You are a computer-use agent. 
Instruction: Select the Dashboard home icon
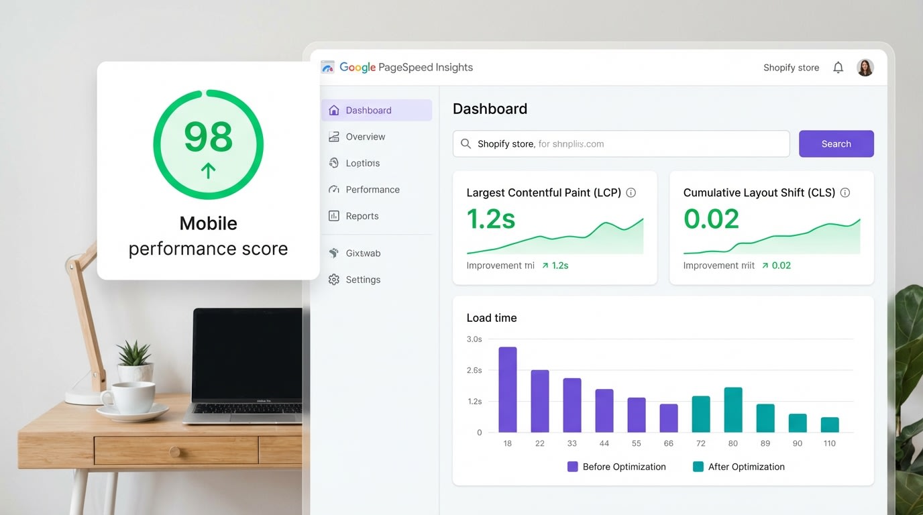[x=333, y=110]
